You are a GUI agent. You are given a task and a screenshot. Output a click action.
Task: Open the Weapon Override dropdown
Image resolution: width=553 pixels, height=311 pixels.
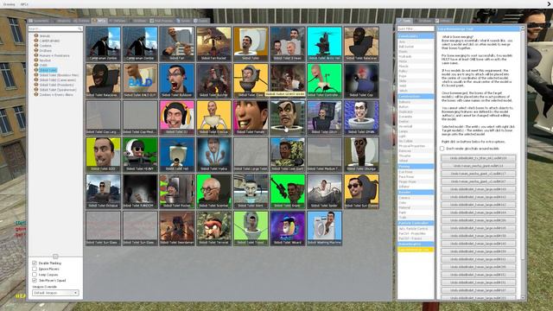pyautogui.click(x=55, y=293)
